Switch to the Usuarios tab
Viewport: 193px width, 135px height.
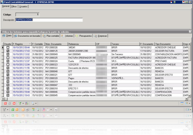(23, 6)
